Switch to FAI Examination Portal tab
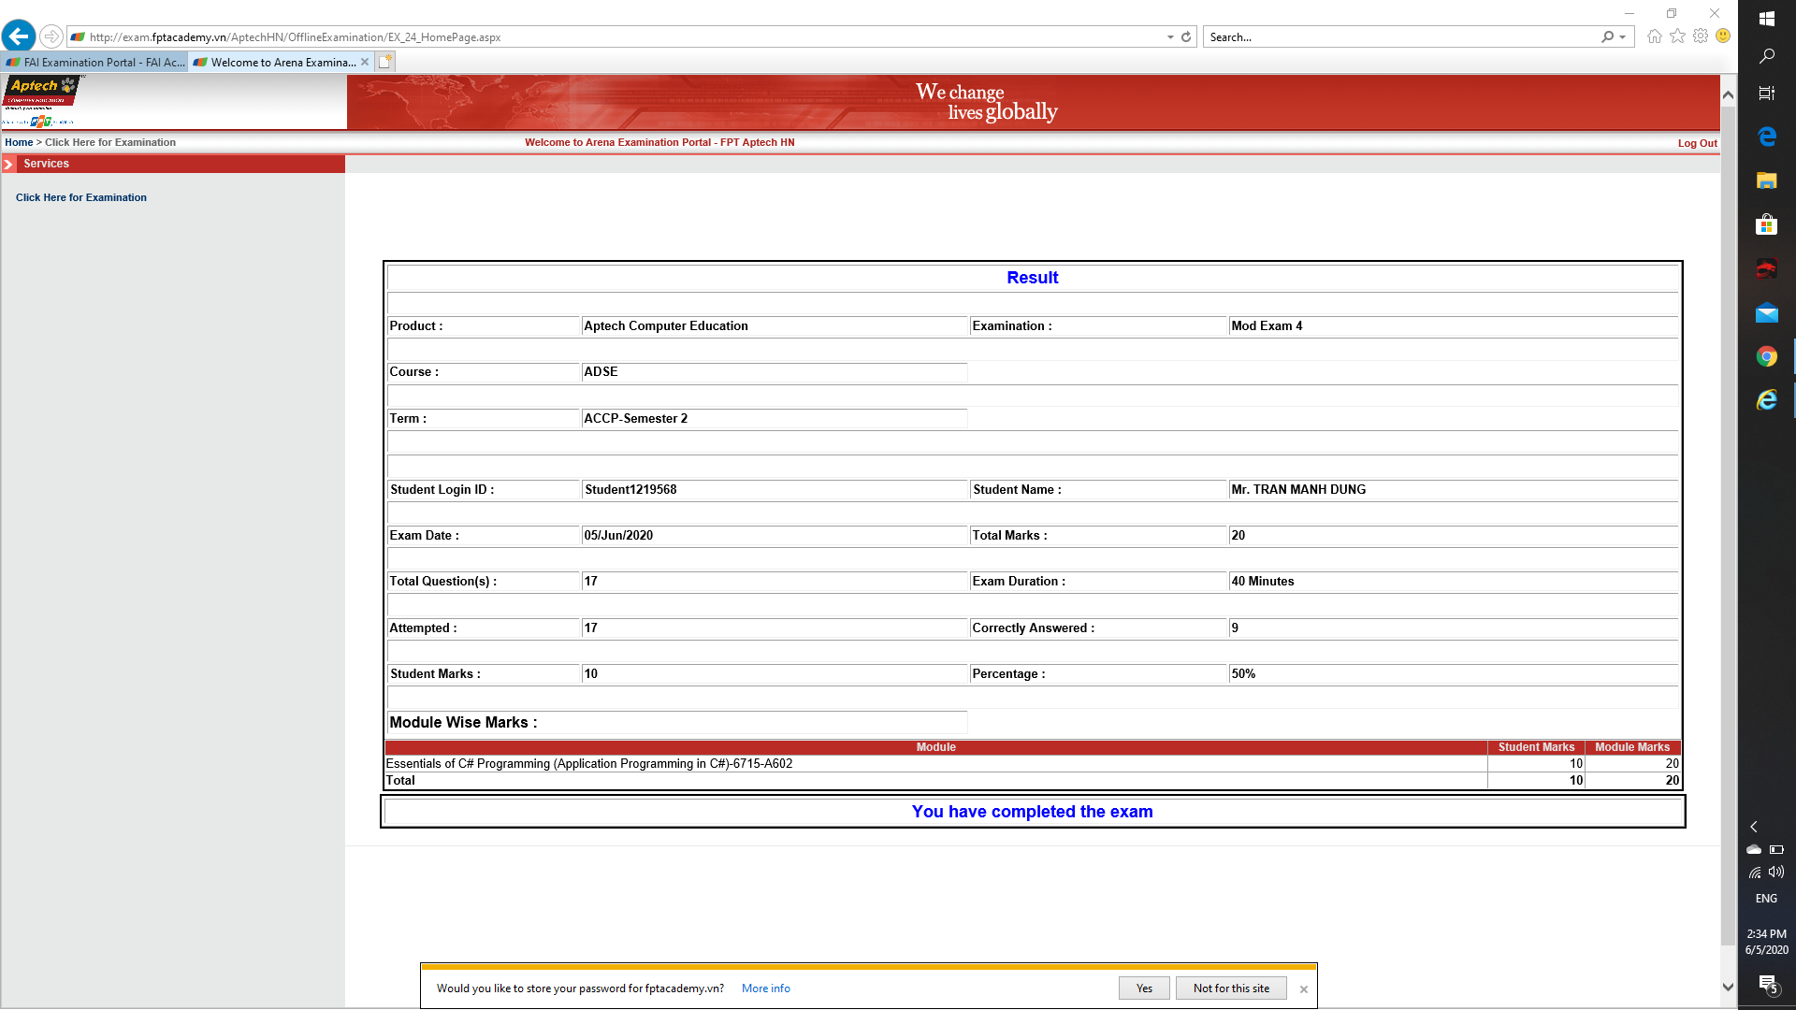The height and width of the screenshot is (1010, 1796). 94,63
